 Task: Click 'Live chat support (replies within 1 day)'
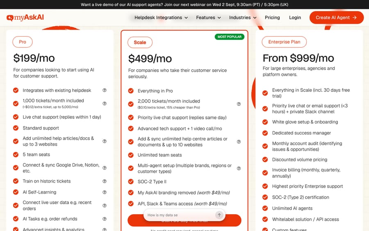61,117
